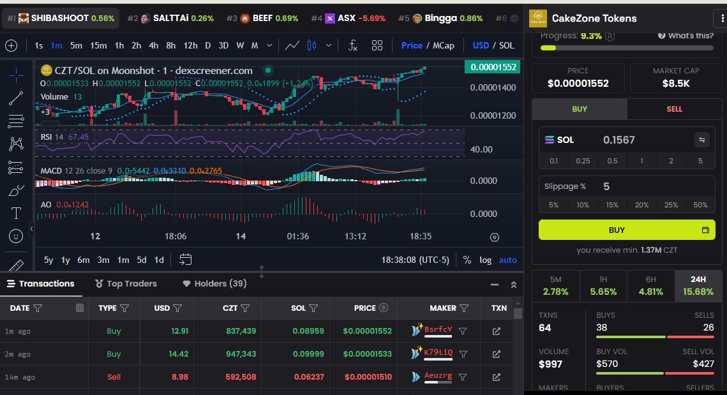Viewport: 727px width, 395px height.
Task: Select the ruler measure tool
Action: click(x=16, y=265)
